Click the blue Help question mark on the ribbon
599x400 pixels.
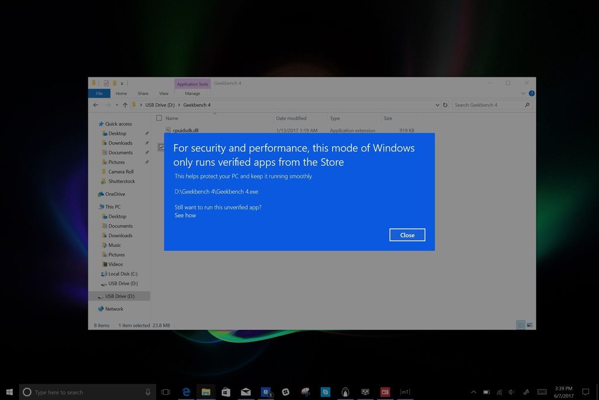(x=531, y=93)
